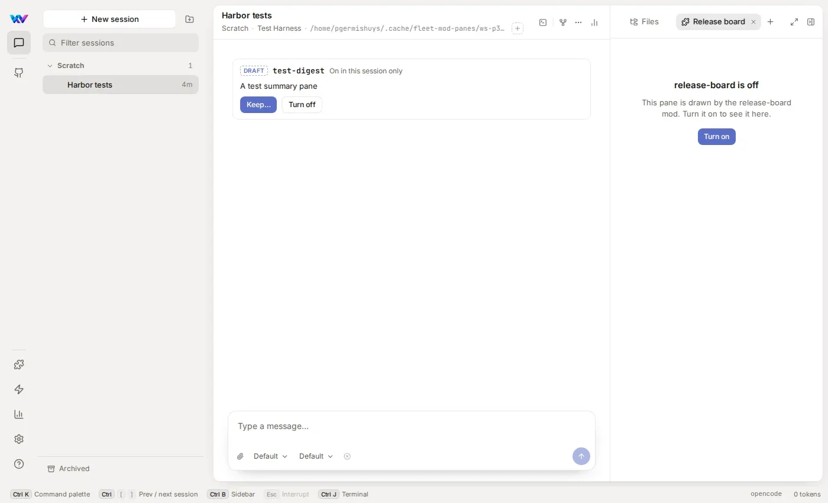Viewport: 828px width, 503px height.
Task: Click the 0 tokens status entry
Action: click(x=807, y=494)
